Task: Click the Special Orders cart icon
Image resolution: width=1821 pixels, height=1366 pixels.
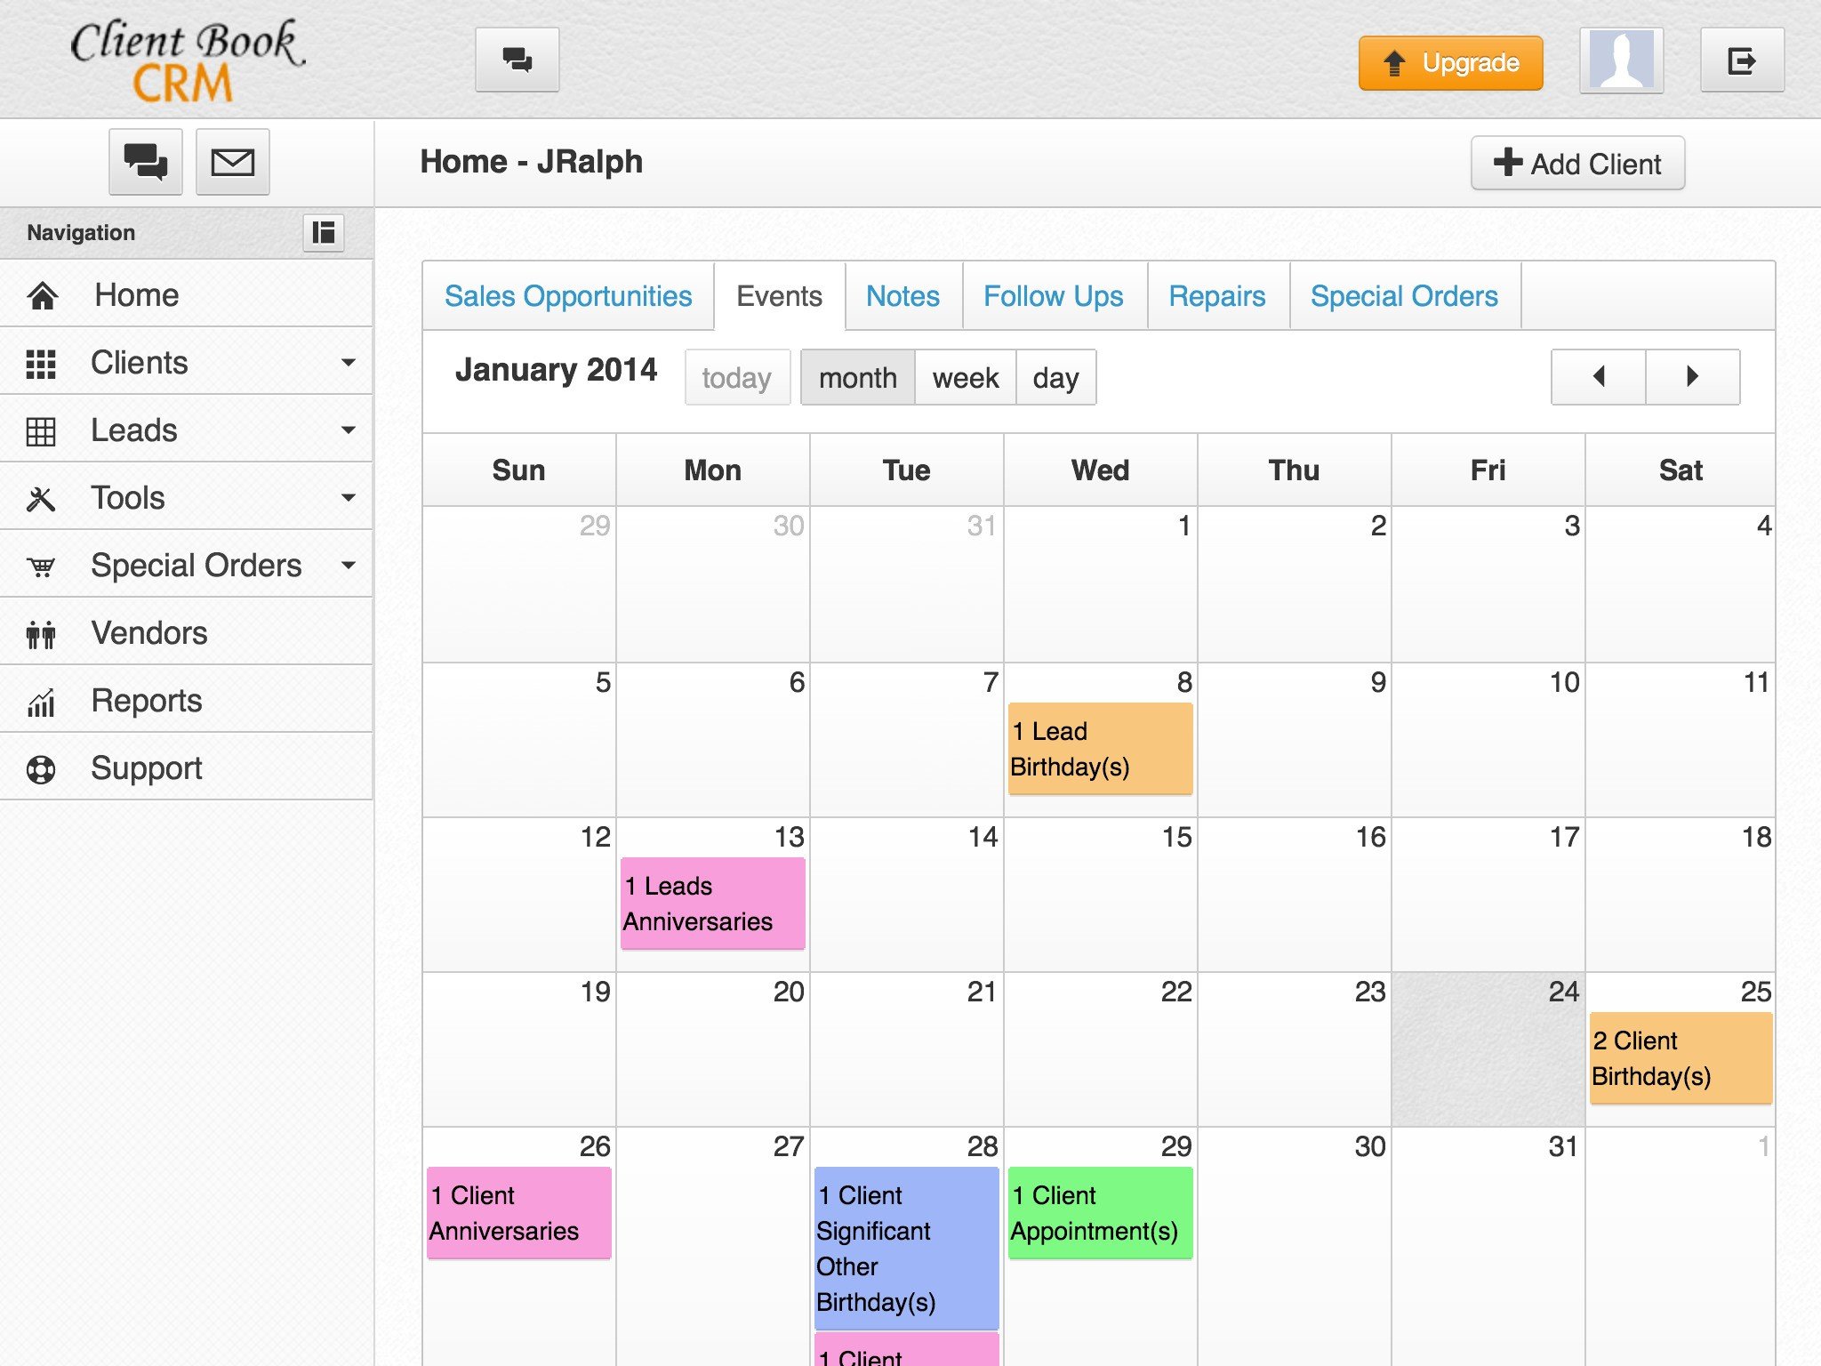Action: coord(41,566)
